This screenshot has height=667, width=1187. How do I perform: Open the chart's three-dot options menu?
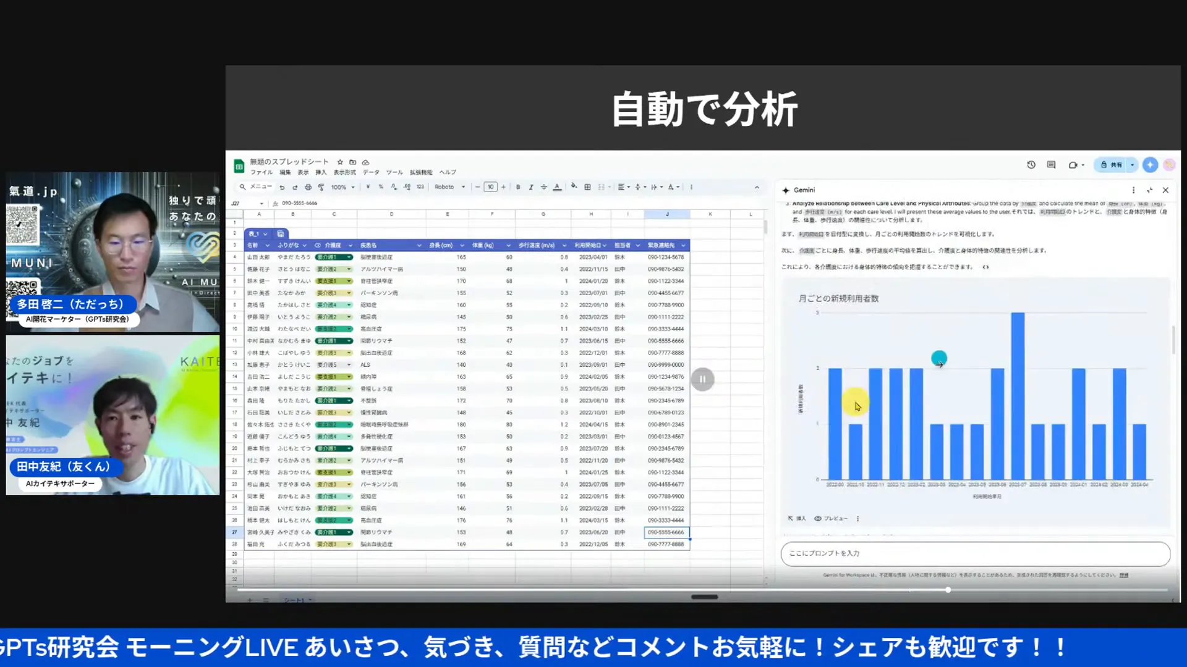[857, 519]
